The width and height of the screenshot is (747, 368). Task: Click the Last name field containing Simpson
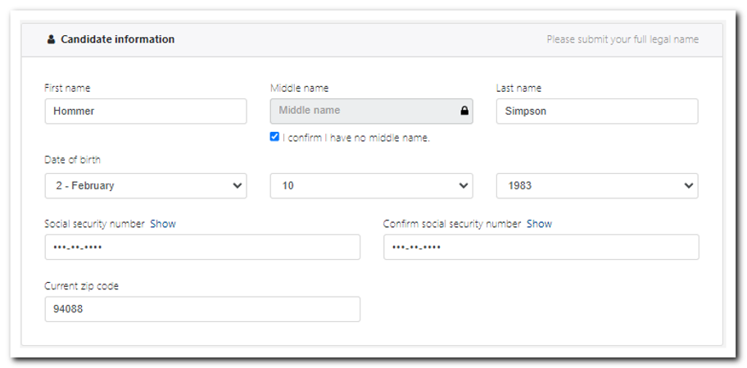coord(597,111)
